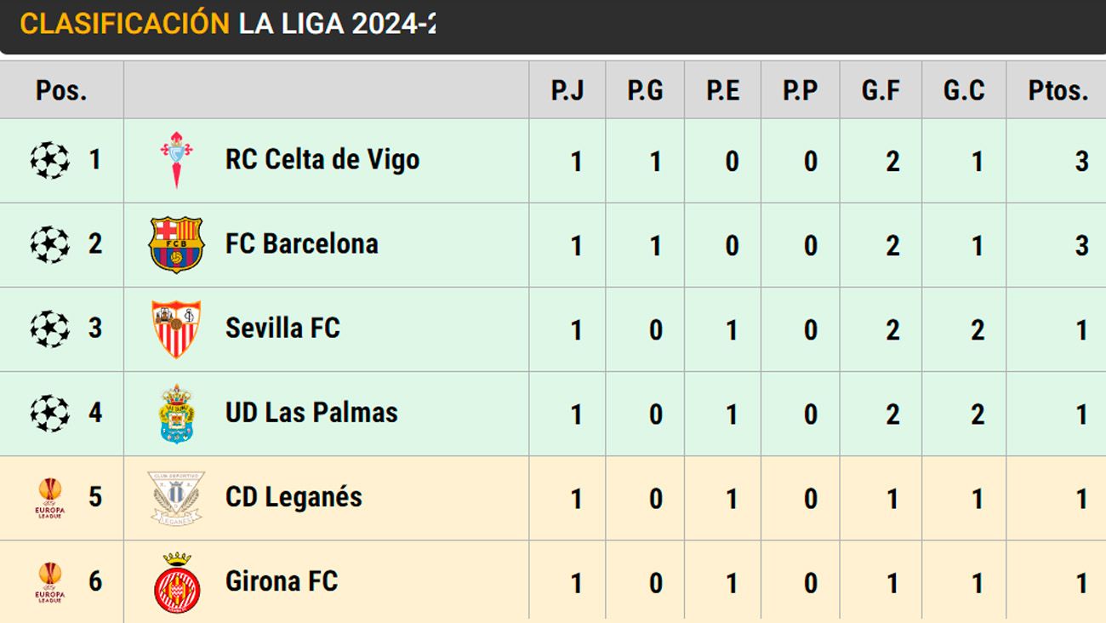
Task: Click the Girona FC crest icon
Action: pyautogui.click(x=176, y=583)
